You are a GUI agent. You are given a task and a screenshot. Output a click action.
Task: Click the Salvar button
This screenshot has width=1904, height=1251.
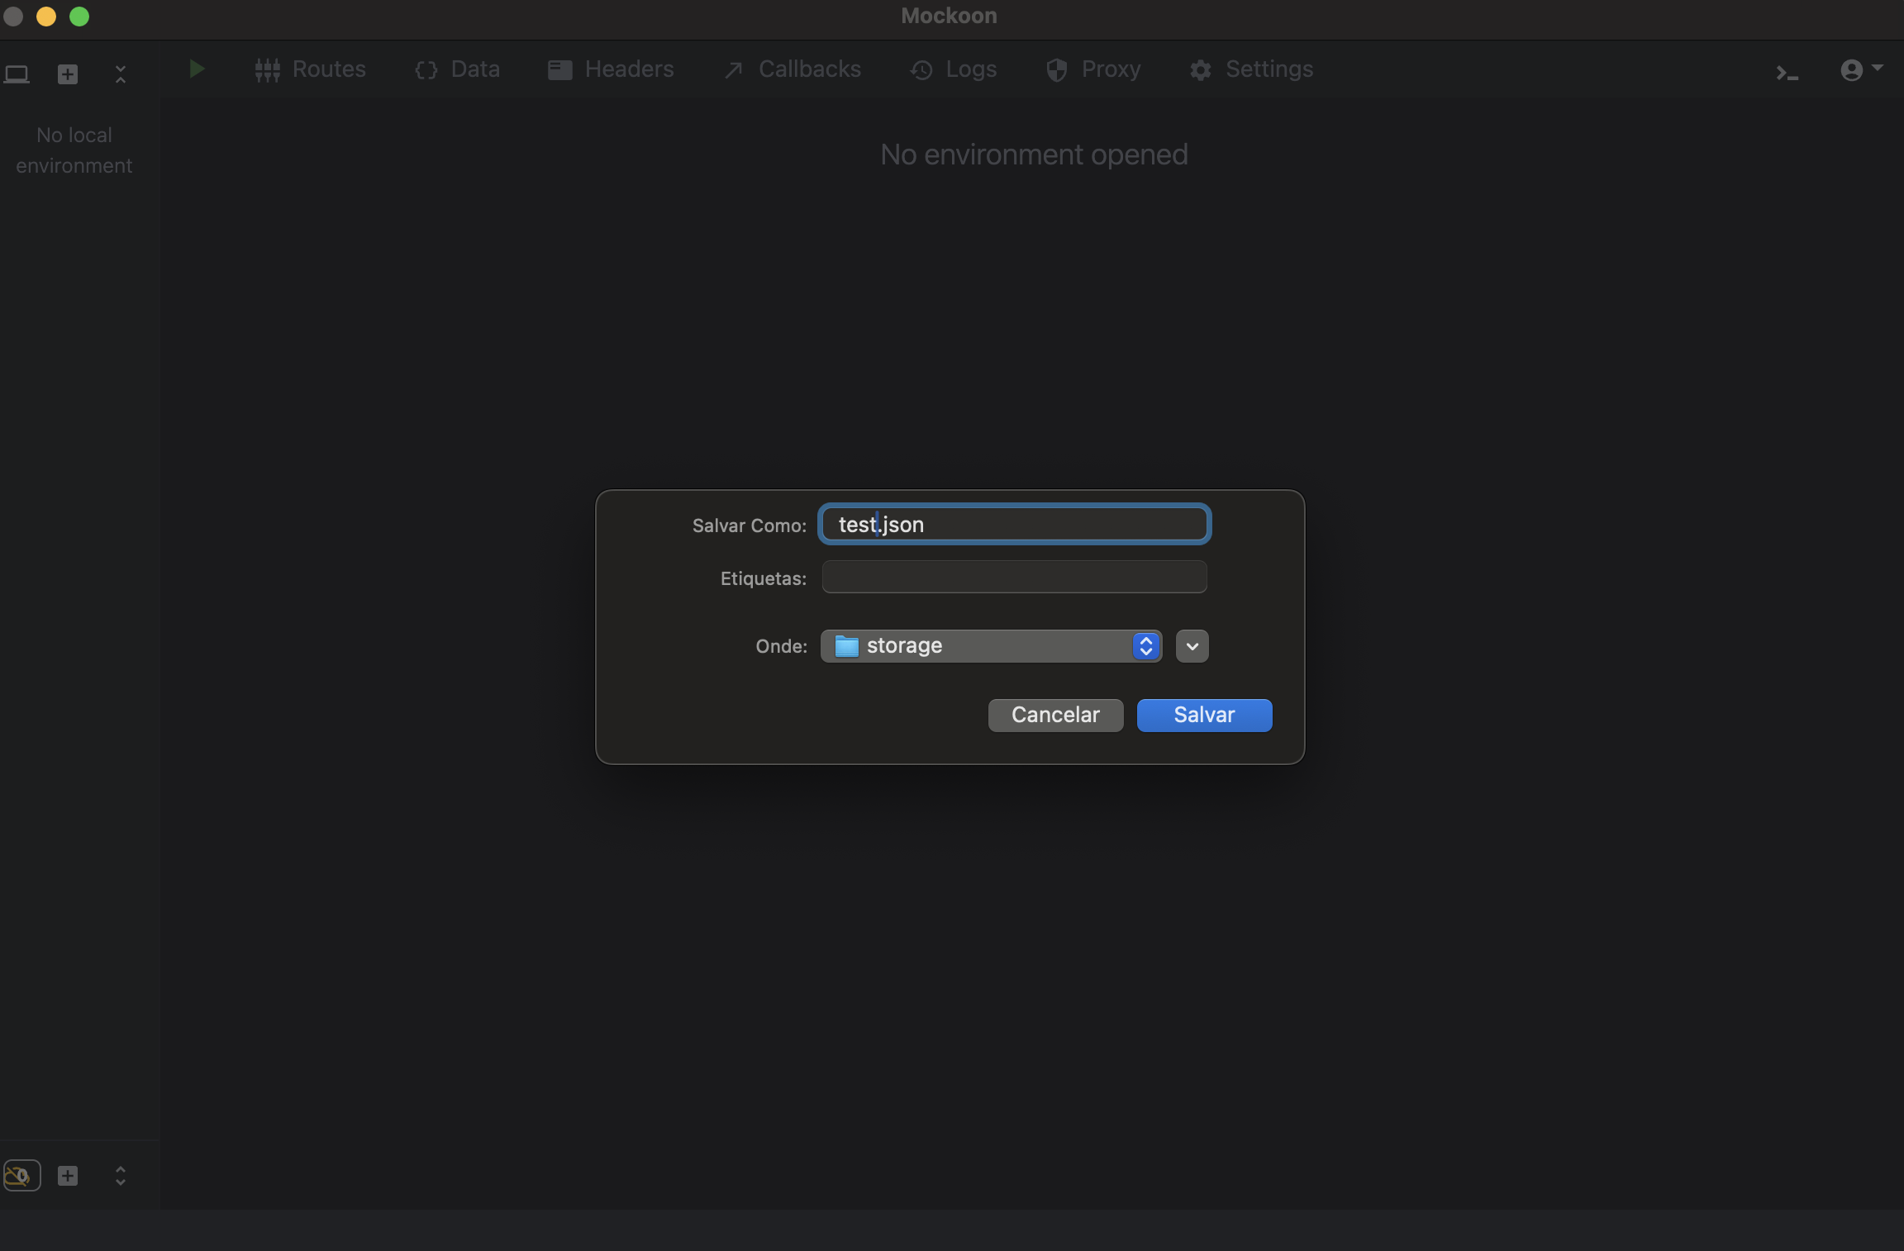(x=1204, y=715)
